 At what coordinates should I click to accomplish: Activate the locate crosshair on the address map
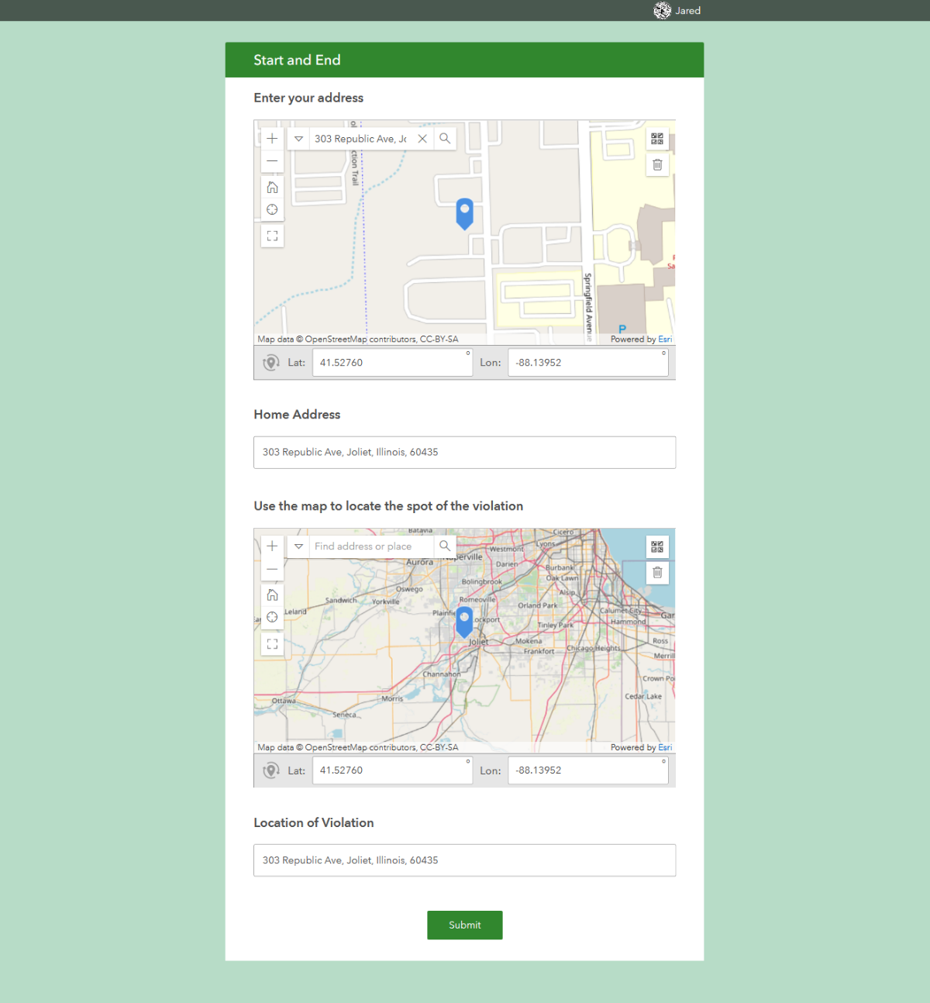272,209
